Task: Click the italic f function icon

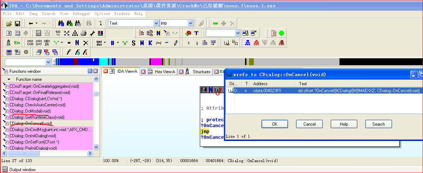Action: 69,52
